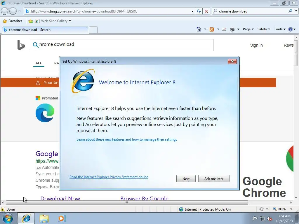Viewport: 299px width, 224px height.
Task: Open the zoom level dropdown arrow
Action: point(291,209)
